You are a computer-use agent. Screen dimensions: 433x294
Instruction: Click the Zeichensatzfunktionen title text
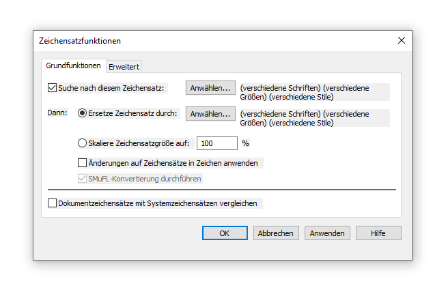80,41
